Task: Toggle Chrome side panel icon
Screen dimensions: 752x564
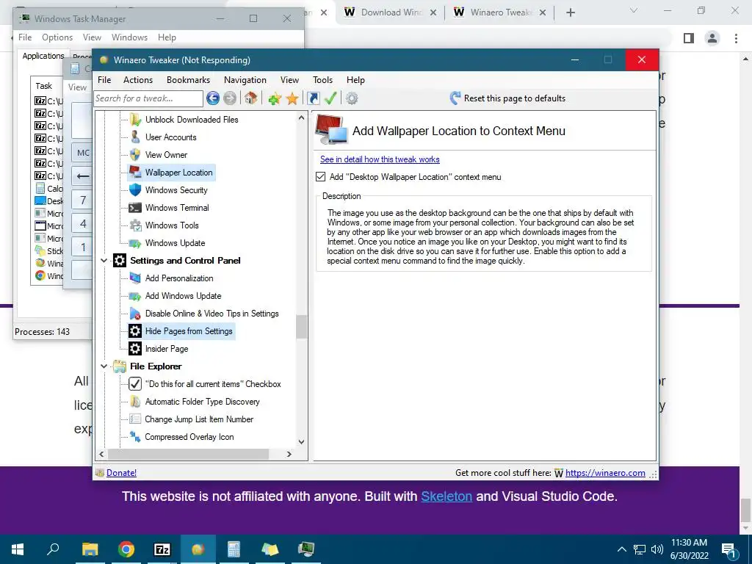Action: coord(689,38)
